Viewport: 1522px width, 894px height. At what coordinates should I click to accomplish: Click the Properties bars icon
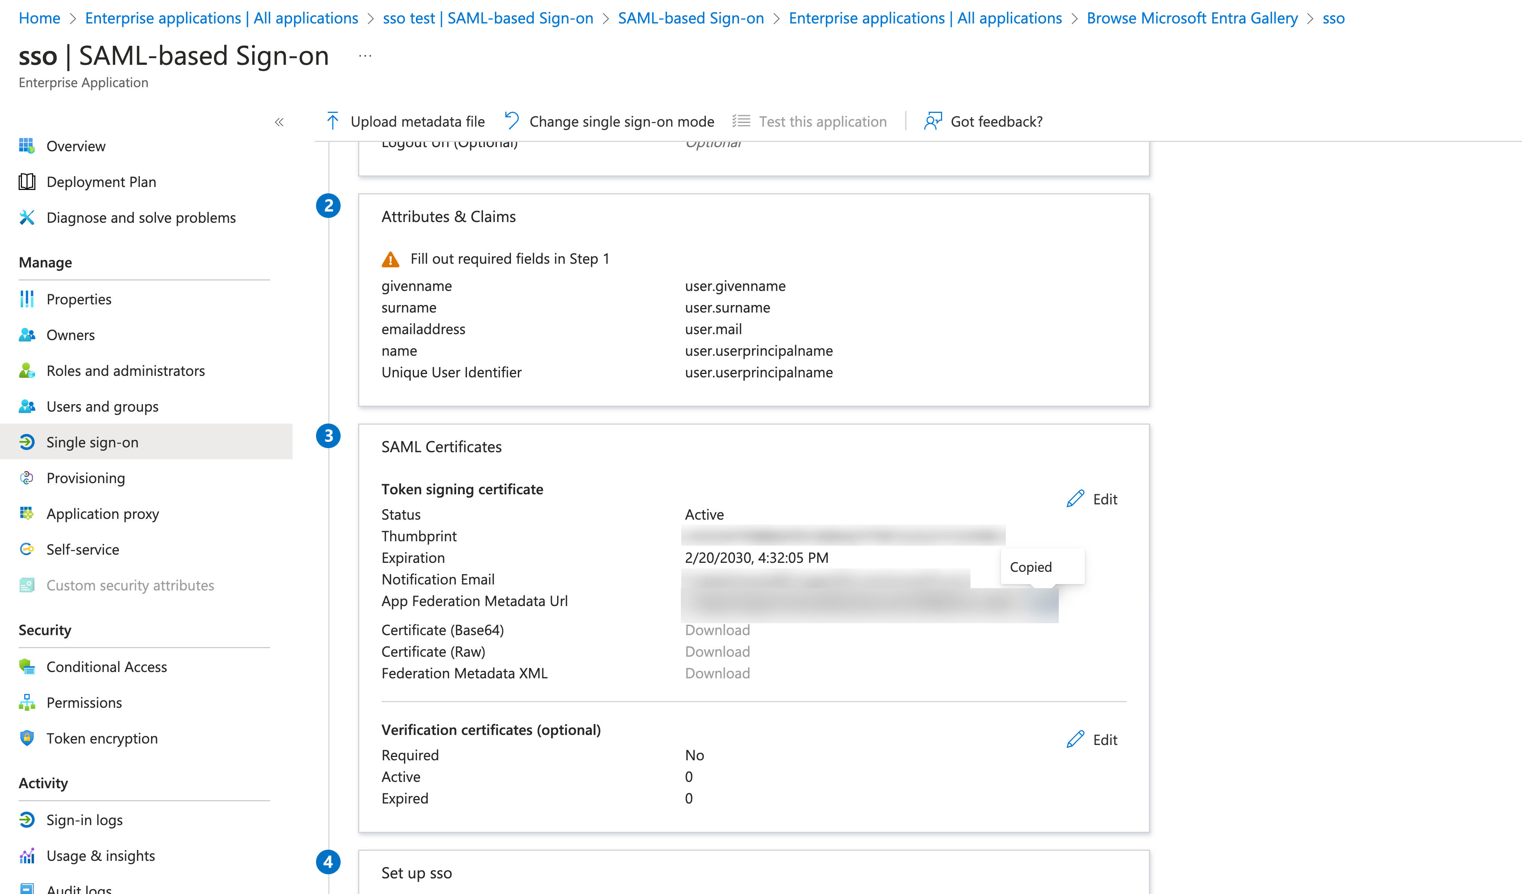point(26,299)
